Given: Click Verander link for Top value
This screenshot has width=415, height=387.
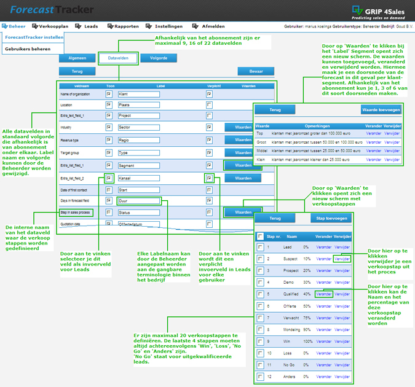Looking at the screenshot, I should coord(373,133).
